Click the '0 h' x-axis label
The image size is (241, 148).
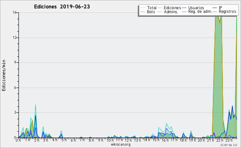click(18, 140)
